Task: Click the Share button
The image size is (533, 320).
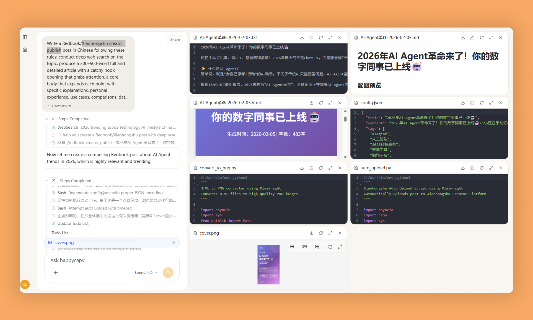Action: 175,39
